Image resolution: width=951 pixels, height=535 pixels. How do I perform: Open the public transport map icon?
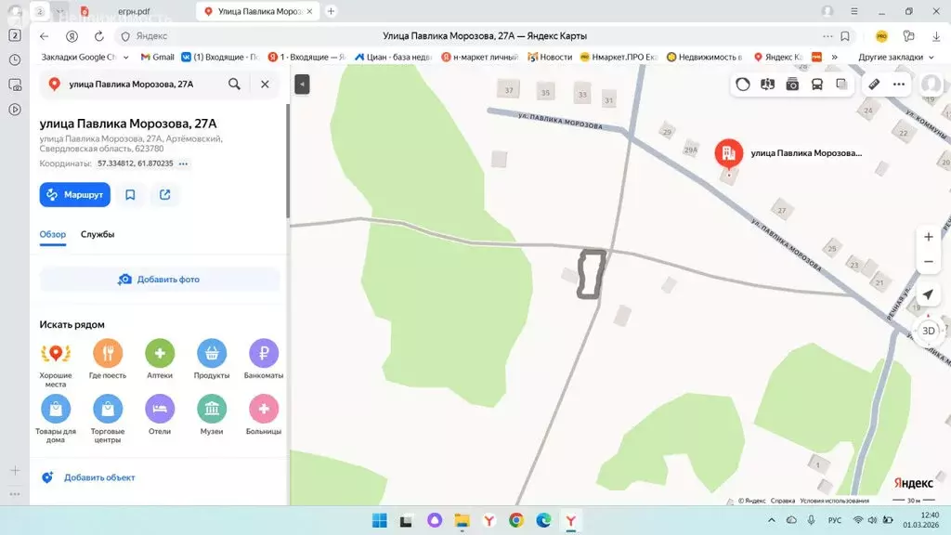[x=817, y=84]
